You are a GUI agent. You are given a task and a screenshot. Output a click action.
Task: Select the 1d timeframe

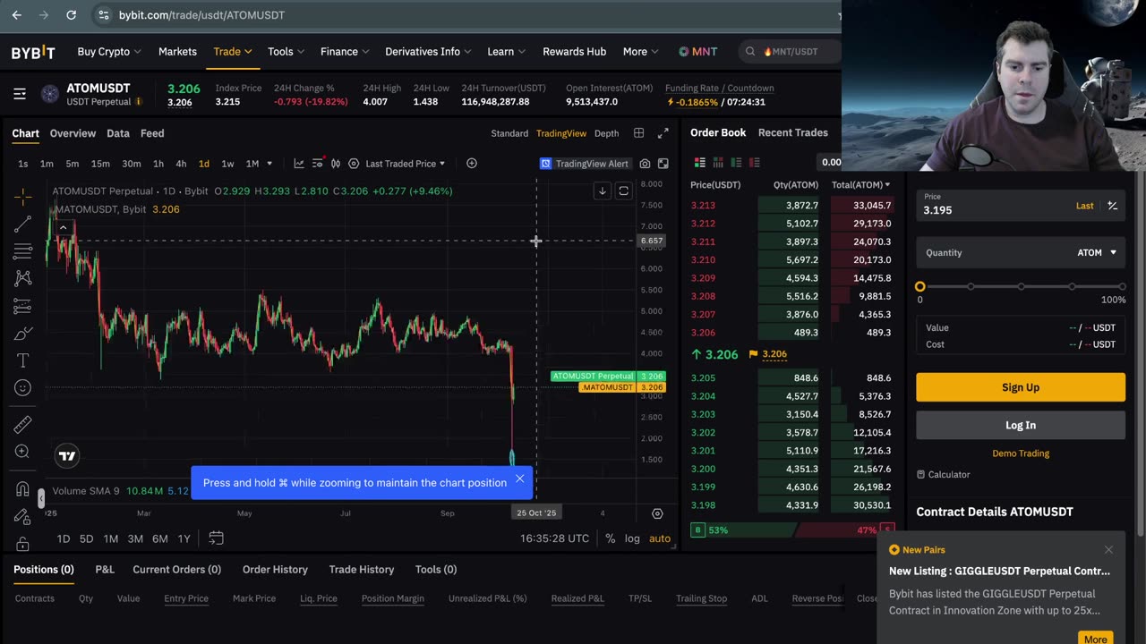tap(204, 164)
